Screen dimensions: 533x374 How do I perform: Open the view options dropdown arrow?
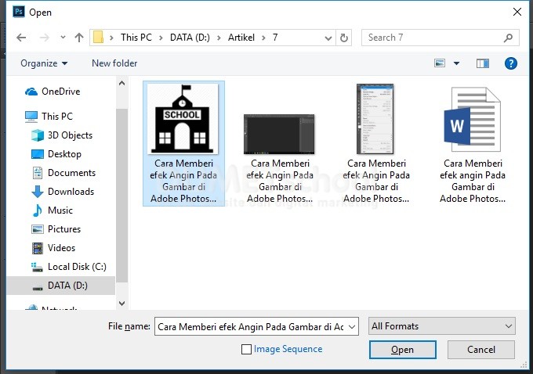click(x=456, y=63)
